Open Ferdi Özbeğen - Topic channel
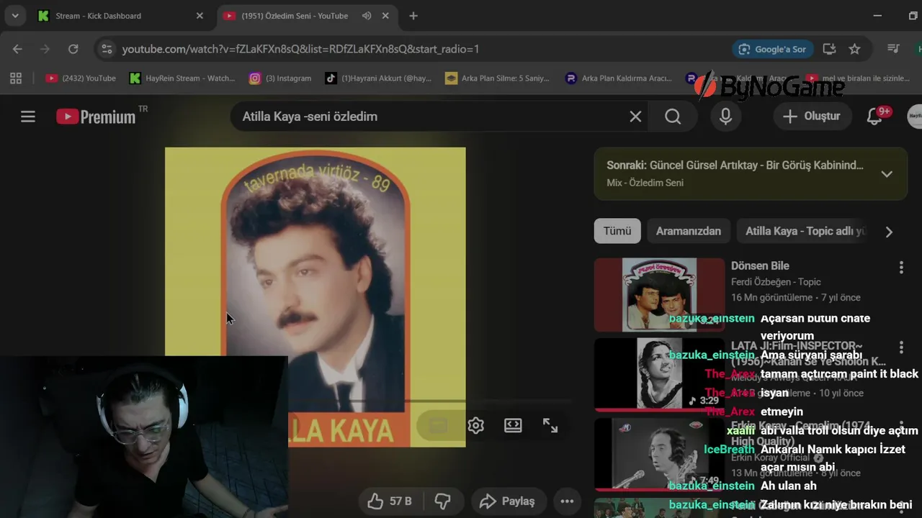Screen dimensions: 922x518 (776, 282)
